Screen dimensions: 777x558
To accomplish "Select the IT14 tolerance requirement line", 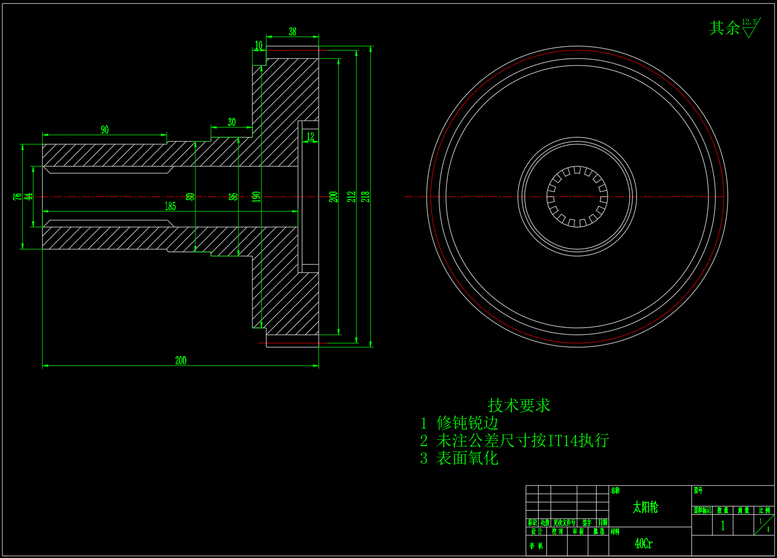I will [x=514, y=441].
